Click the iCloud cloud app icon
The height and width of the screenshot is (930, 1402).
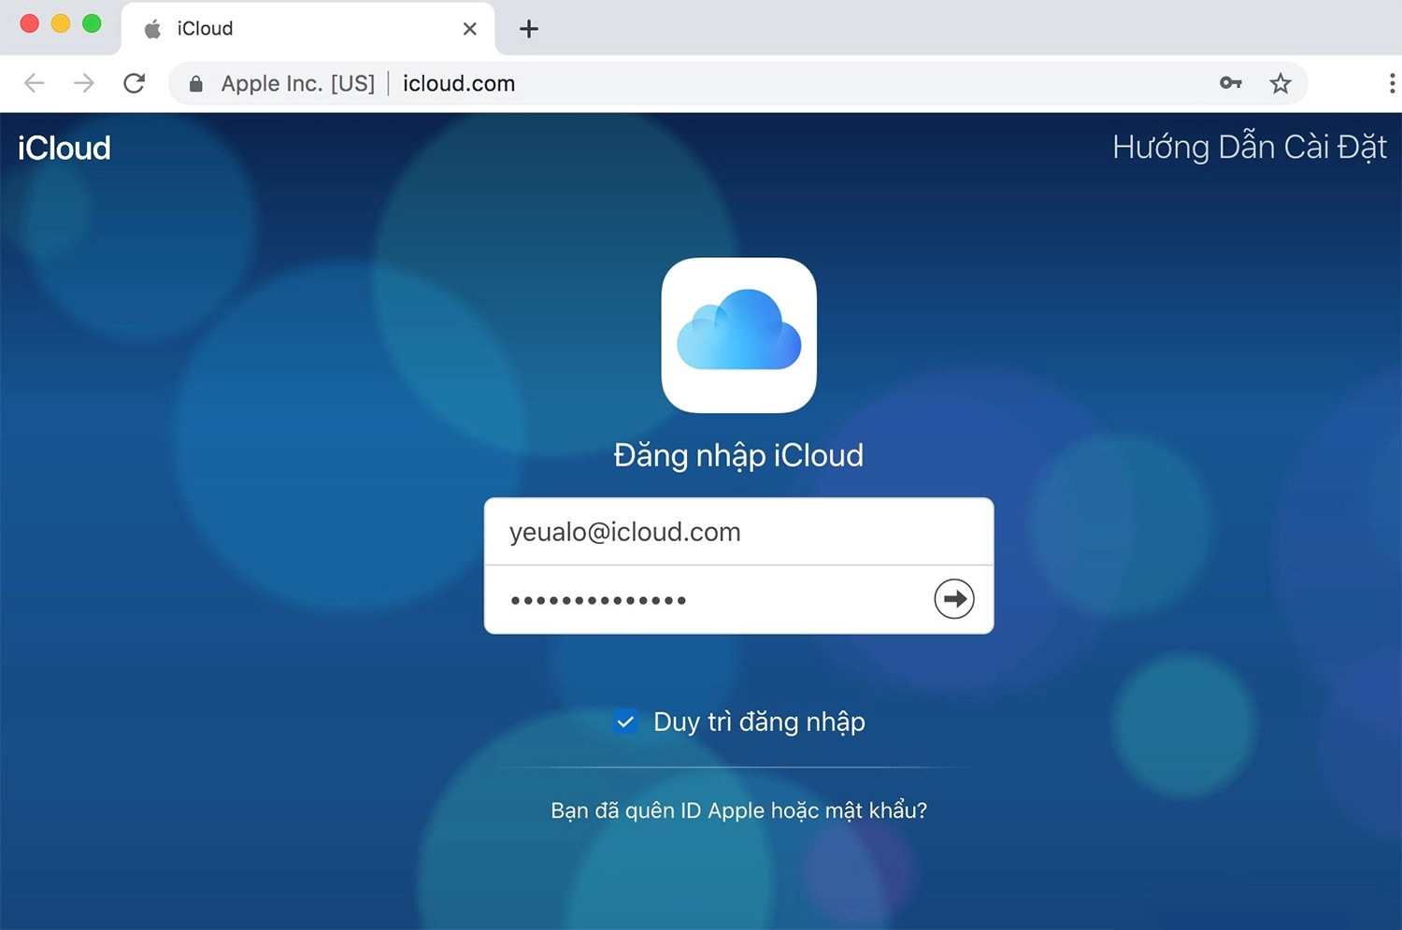pos(738,336)
